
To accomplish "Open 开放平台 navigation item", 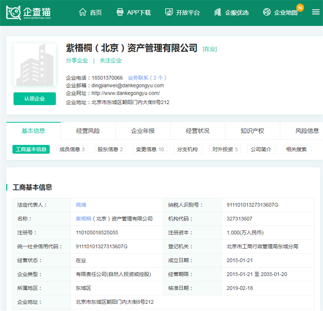I will (188, 12).
